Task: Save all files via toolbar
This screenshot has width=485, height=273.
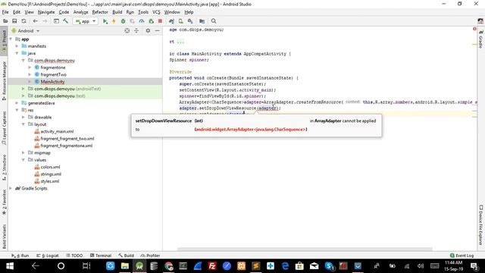Action: point(14,21)
